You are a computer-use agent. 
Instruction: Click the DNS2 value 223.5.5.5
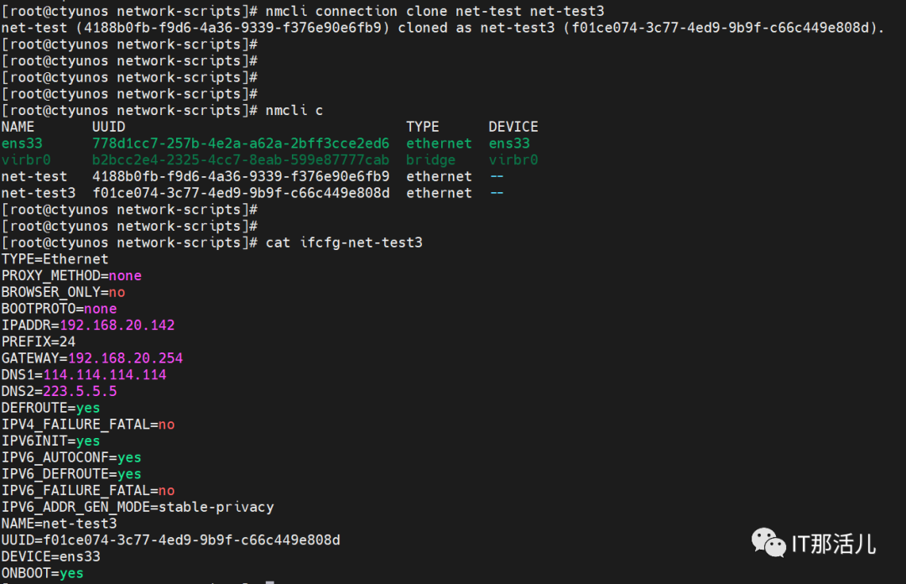click(80, 391)
